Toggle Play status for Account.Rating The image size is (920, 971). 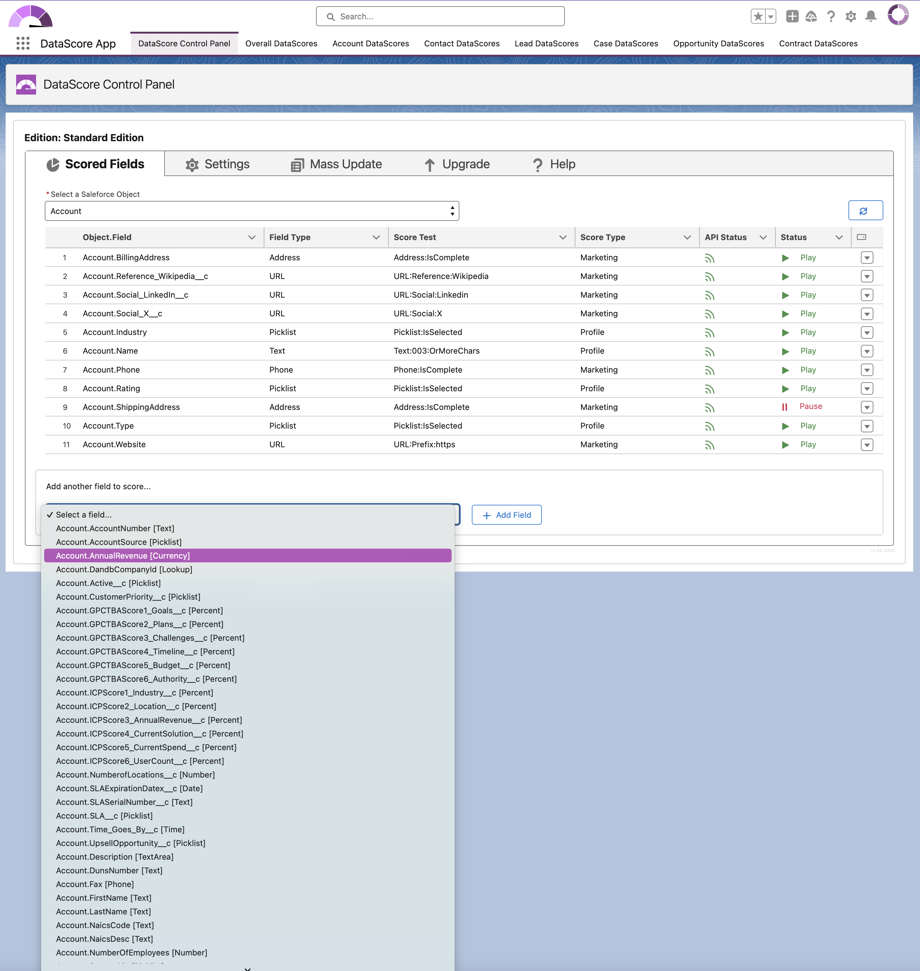click(799, 388)
